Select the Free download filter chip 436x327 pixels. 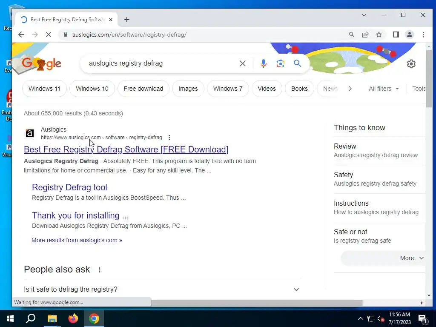[143, 89]
